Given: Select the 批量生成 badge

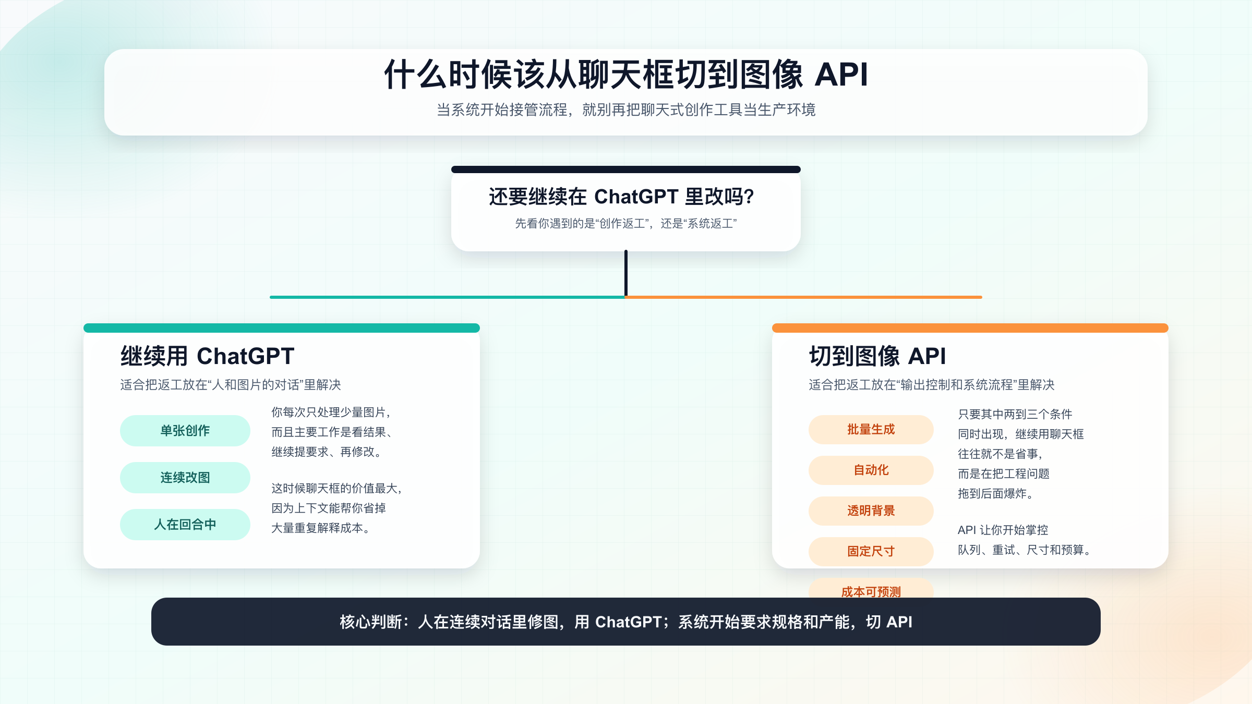Looking at the screenshot, I should (871, 430).
